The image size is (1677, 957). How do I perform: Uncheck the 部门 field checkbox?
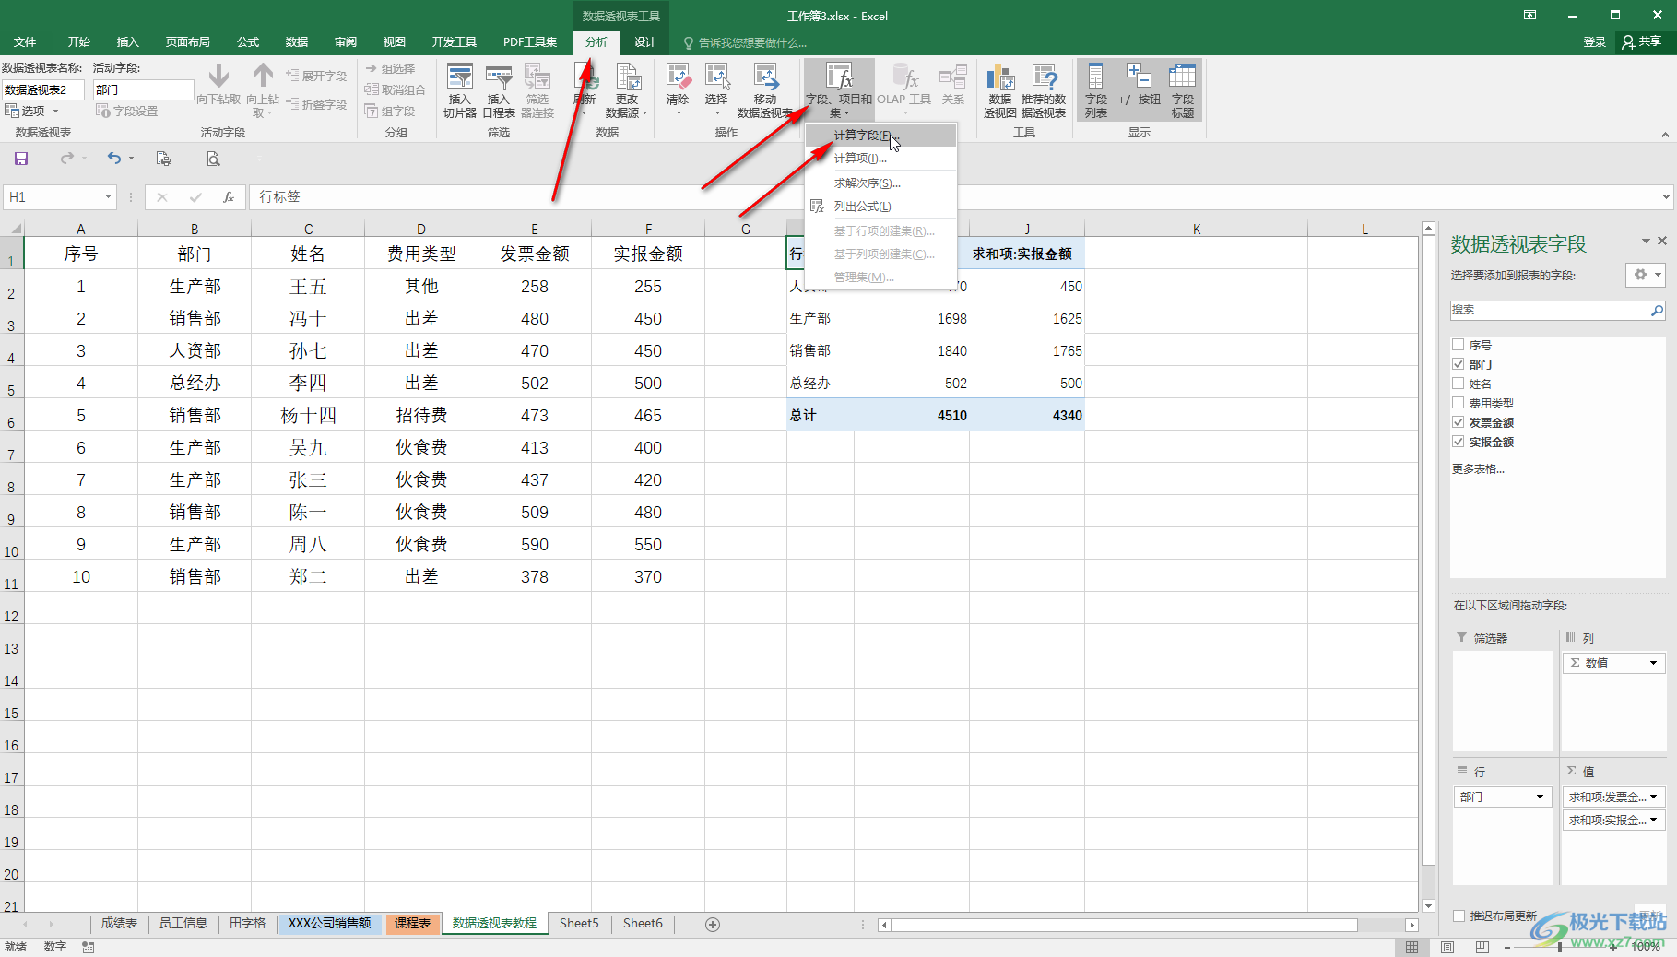coord(1459,364)
